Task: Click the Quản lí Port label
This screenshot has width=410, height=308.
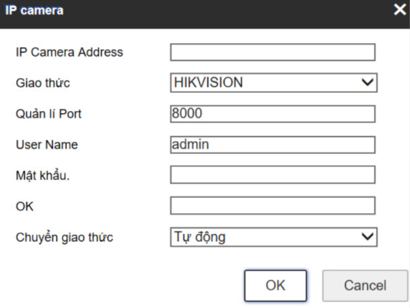Action: [x=47, y=114]
